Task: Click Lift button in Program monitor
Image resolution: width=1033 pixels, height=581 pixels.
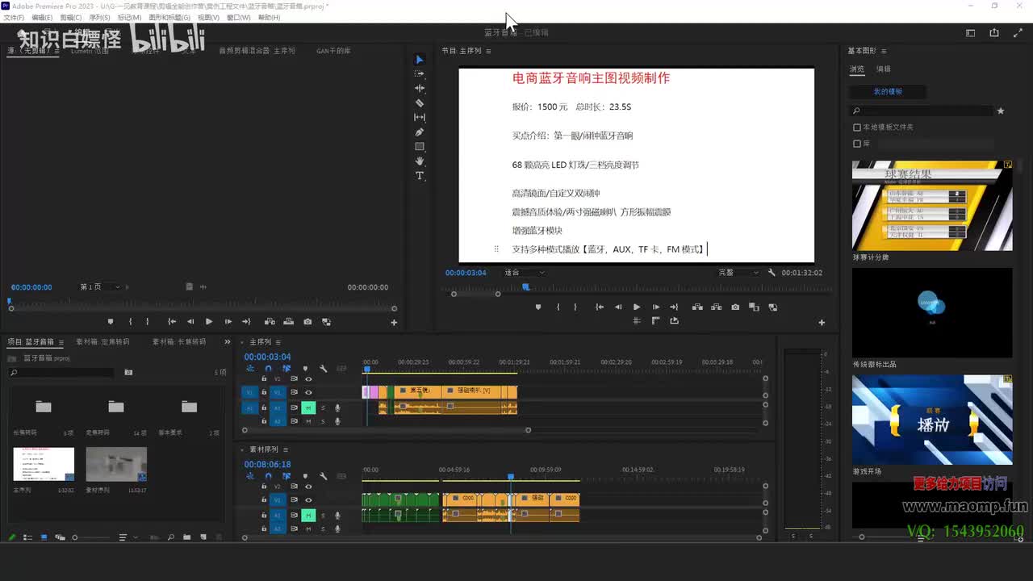Action: [696, 307]
